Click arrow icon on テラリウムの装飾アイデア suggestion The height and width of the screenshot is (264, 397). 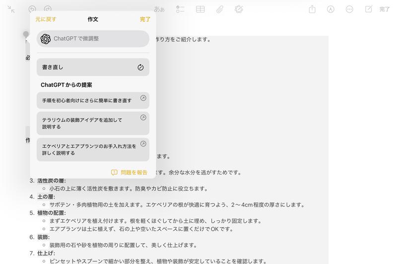point(143,118)
